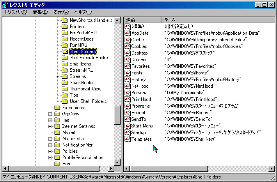Viewport: 277px width, 182px height.
Task: Open the 表示(V) menu
Action: pyautogui.click(x=60, y=12)
